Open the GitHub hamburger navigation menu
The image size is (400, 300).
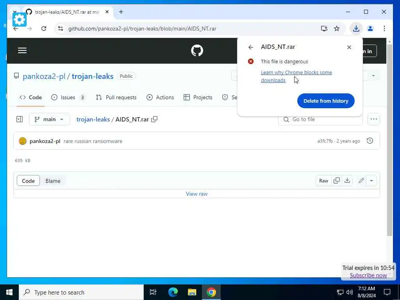pyautogui.click(x=22, y=50)
